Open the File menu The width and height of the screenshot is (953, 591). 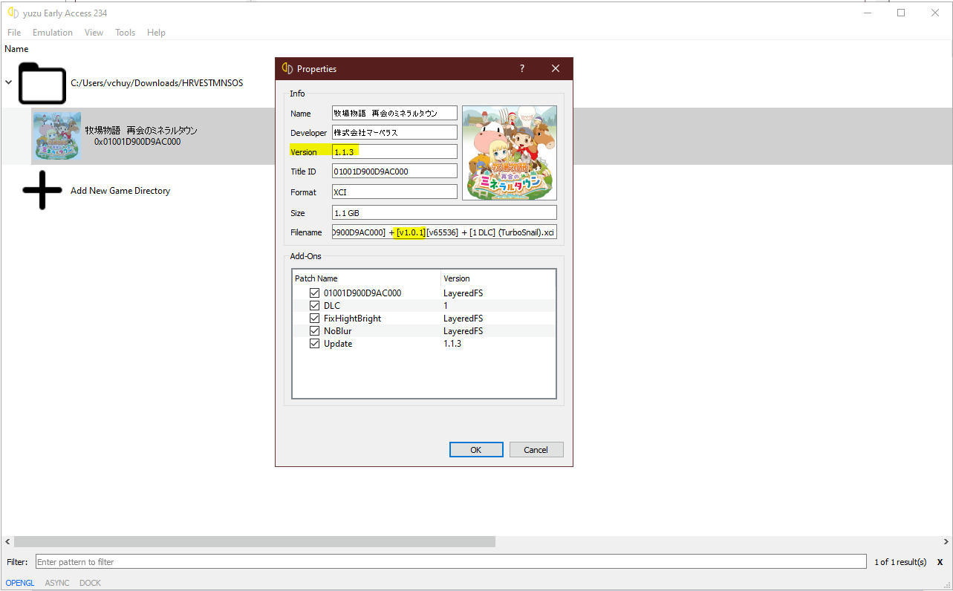coord(14,33)
